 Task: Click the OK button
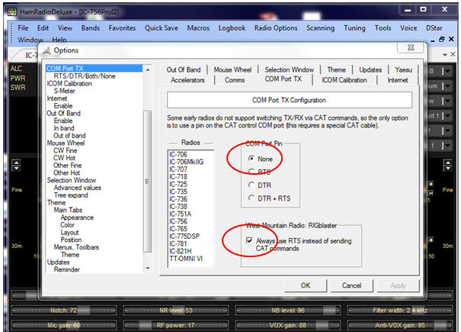(x=306, y=285)
